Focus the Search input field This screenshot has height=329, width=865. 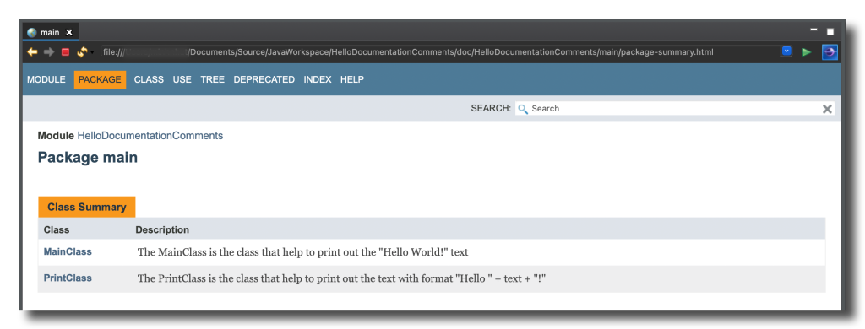pos(675,109)
